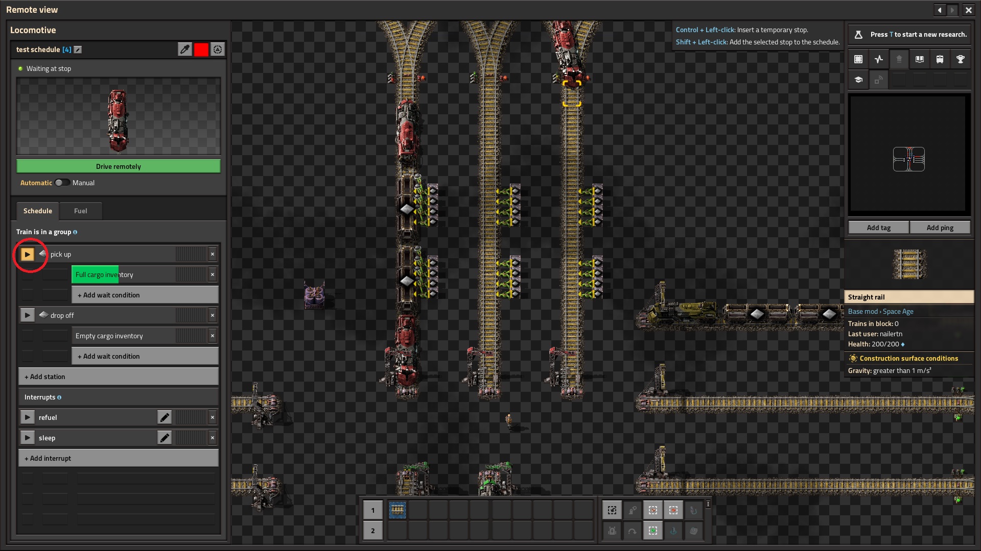
Task: Trigger the sleep interrupt play button
Action: 27,438
